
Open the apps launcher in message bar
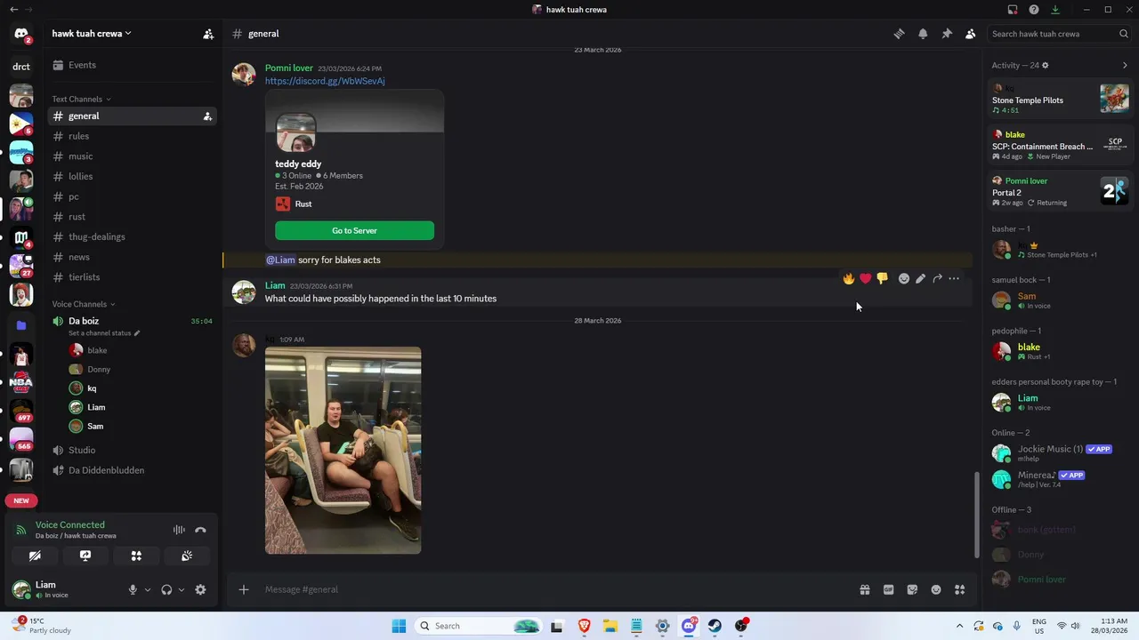959,589
